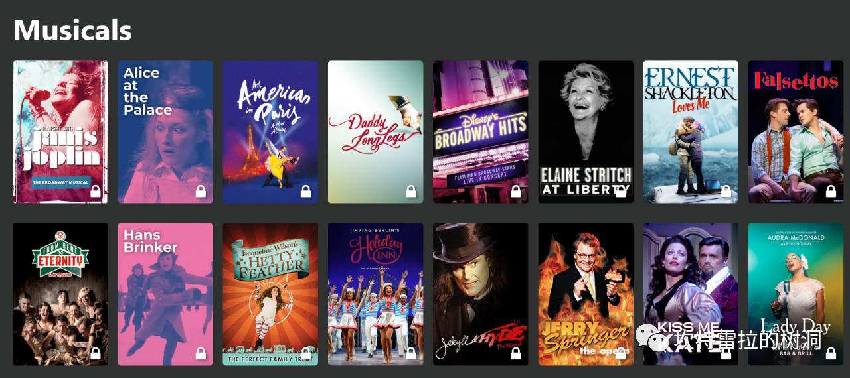Open Irving Berlin's Holiday Inn poster
Screen dimensions: 850x378
[x=375, y=294]
